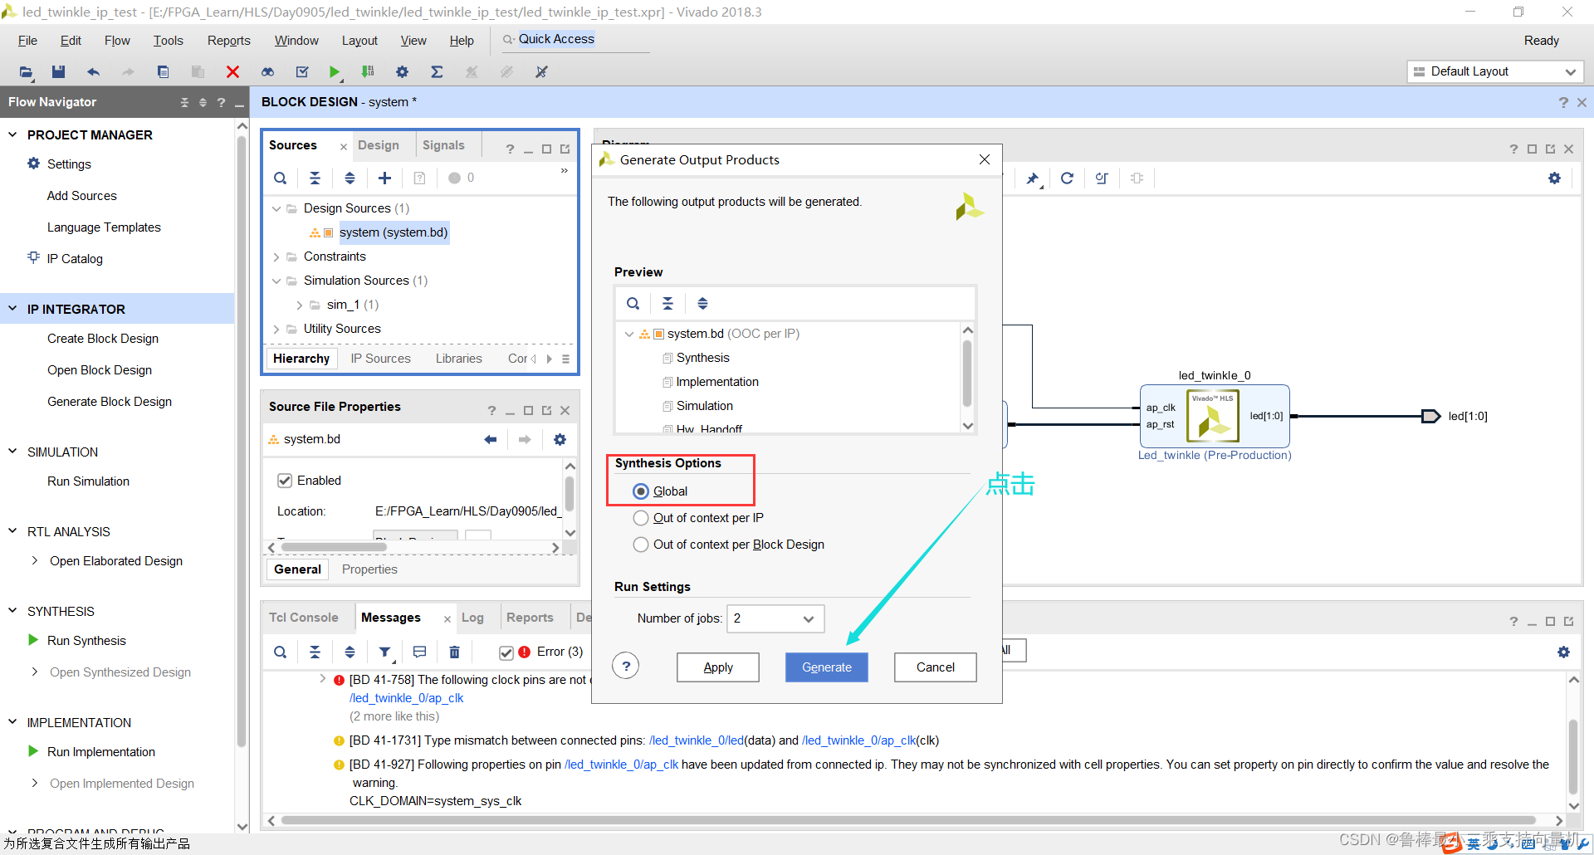Expand the Open Elaborated Design item
This screenshot has width=1594, height=855.
coord(35,561)
